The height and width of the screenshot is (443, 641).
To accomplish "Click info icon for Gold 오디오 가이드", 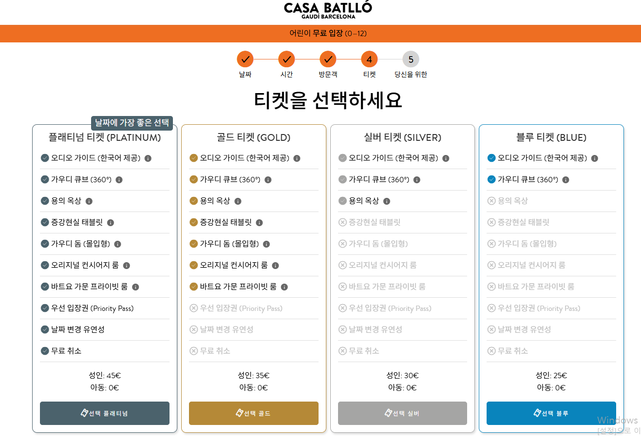I will tap(297, 158).
